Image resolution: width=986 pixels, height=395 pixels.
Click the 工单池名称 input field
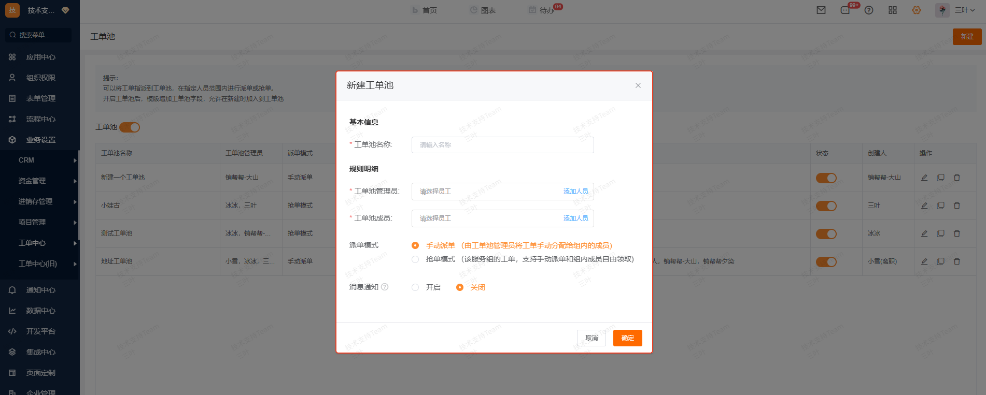502,145
